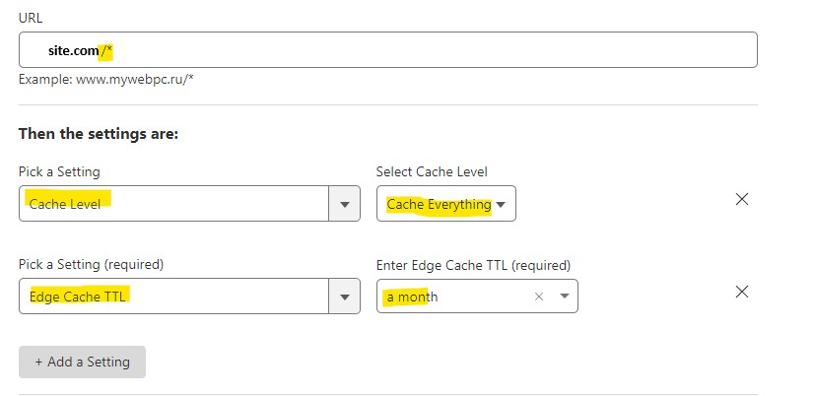Focus the URL field containing site.com/*
Image resolution: width=814 pixels, height=396 pixels.
pyautogui.click(x=388, y=50)
